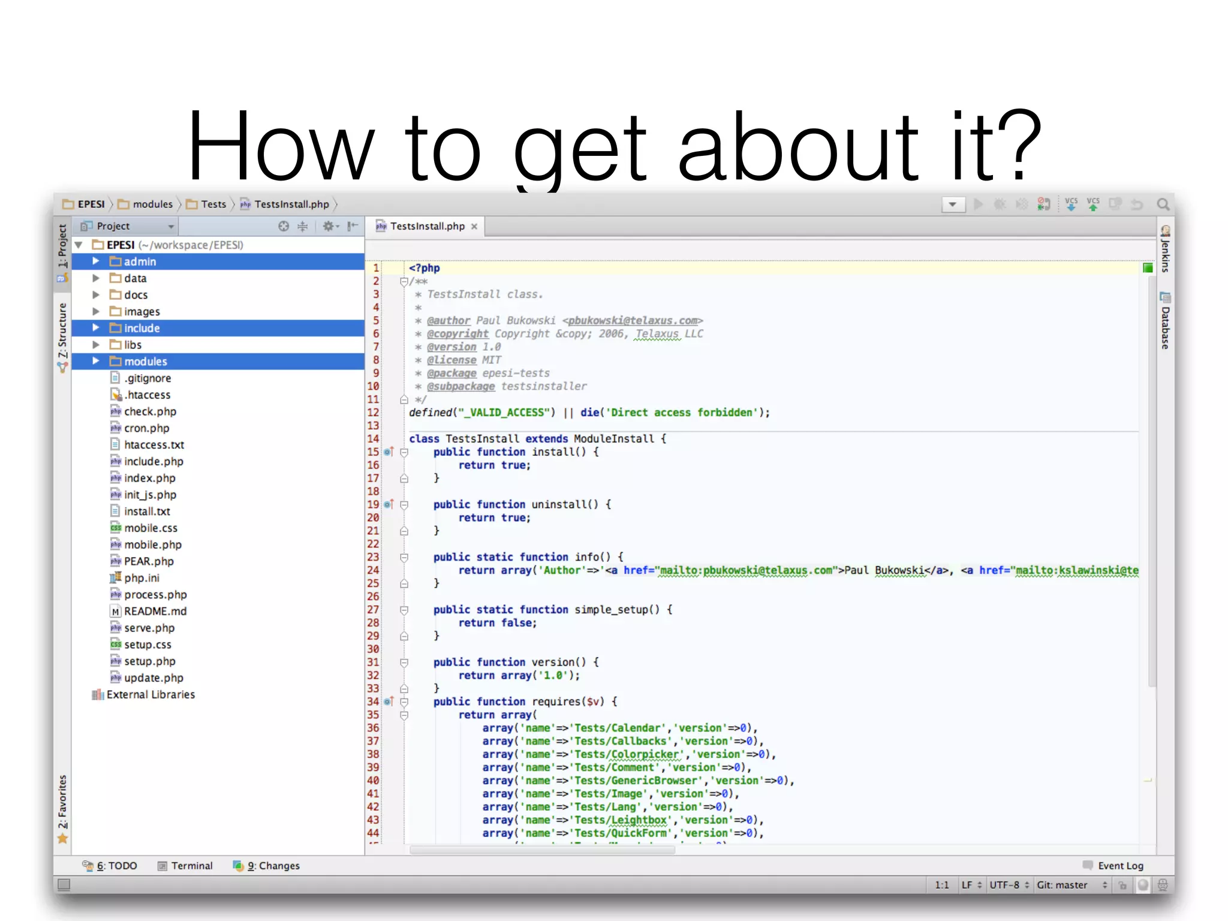Click the PHP debug listener icon

point(1043,204)
